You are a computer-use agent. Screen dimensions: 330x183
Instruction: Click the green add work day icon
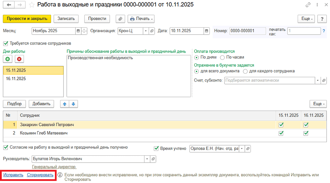pyautogui.click(x=8, y=59)
